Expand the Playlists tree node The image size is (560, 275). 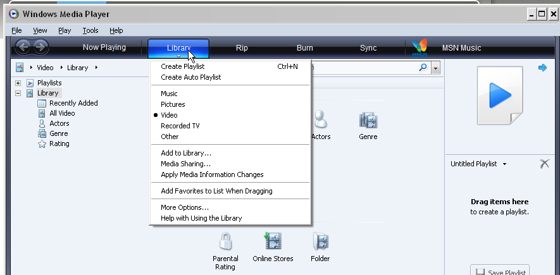tap(18, 83)
